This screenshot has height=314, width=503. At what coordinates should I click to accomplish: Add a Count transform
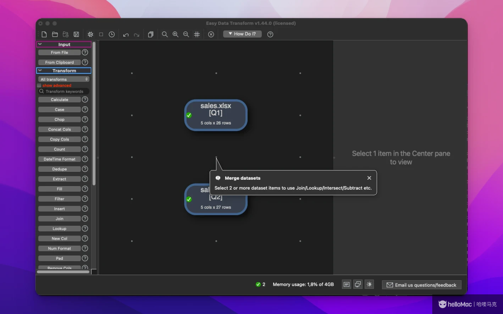59,149
